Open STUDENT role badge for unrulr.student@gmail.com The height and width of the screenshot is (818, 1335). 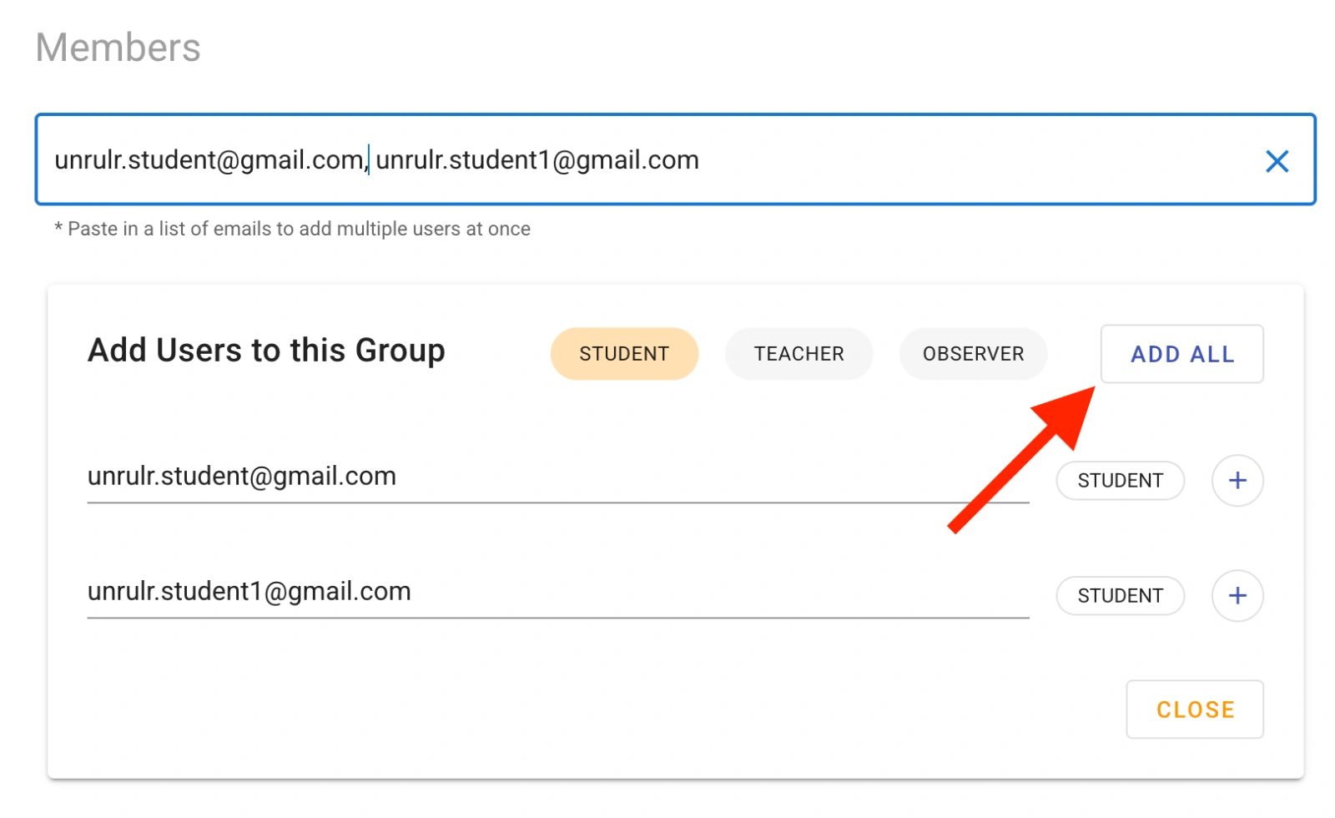[1119, 481]
